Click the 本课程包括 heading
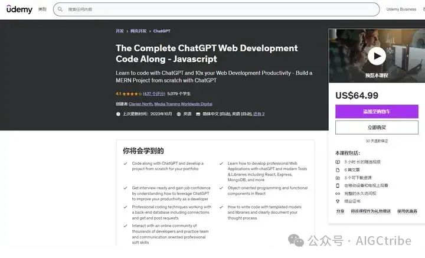 pos(348,153)
